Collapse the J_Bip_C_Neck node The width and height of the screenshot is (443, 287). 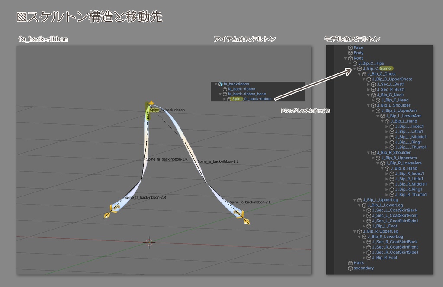[369, 95]
